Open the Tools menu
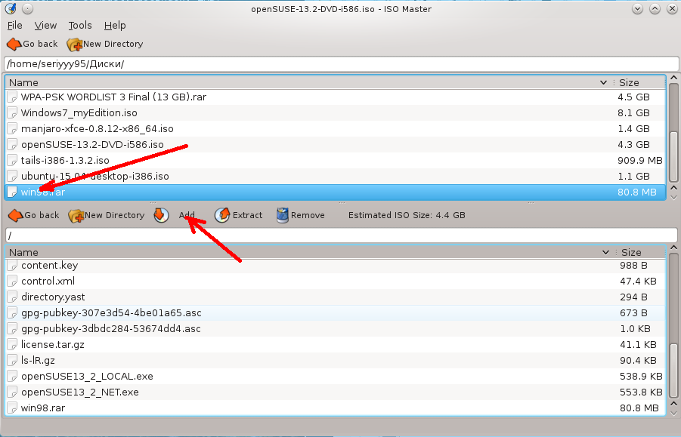This screenshot has height=437, width=681. 80,25
